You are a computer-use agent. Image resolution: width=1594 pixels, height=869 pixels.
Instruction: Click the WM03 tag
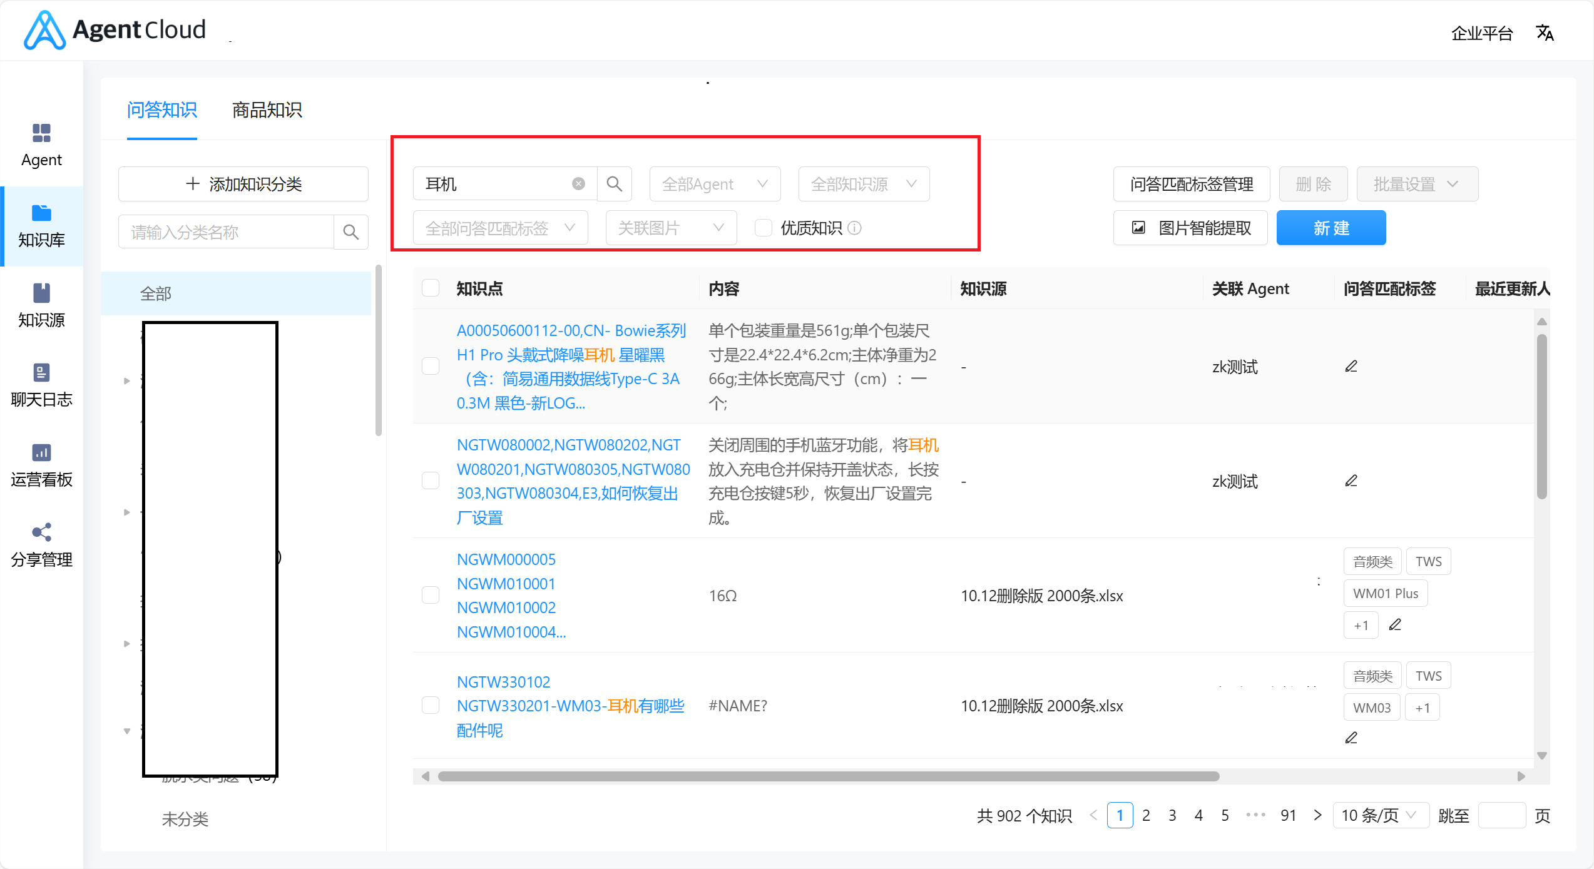1372,708
